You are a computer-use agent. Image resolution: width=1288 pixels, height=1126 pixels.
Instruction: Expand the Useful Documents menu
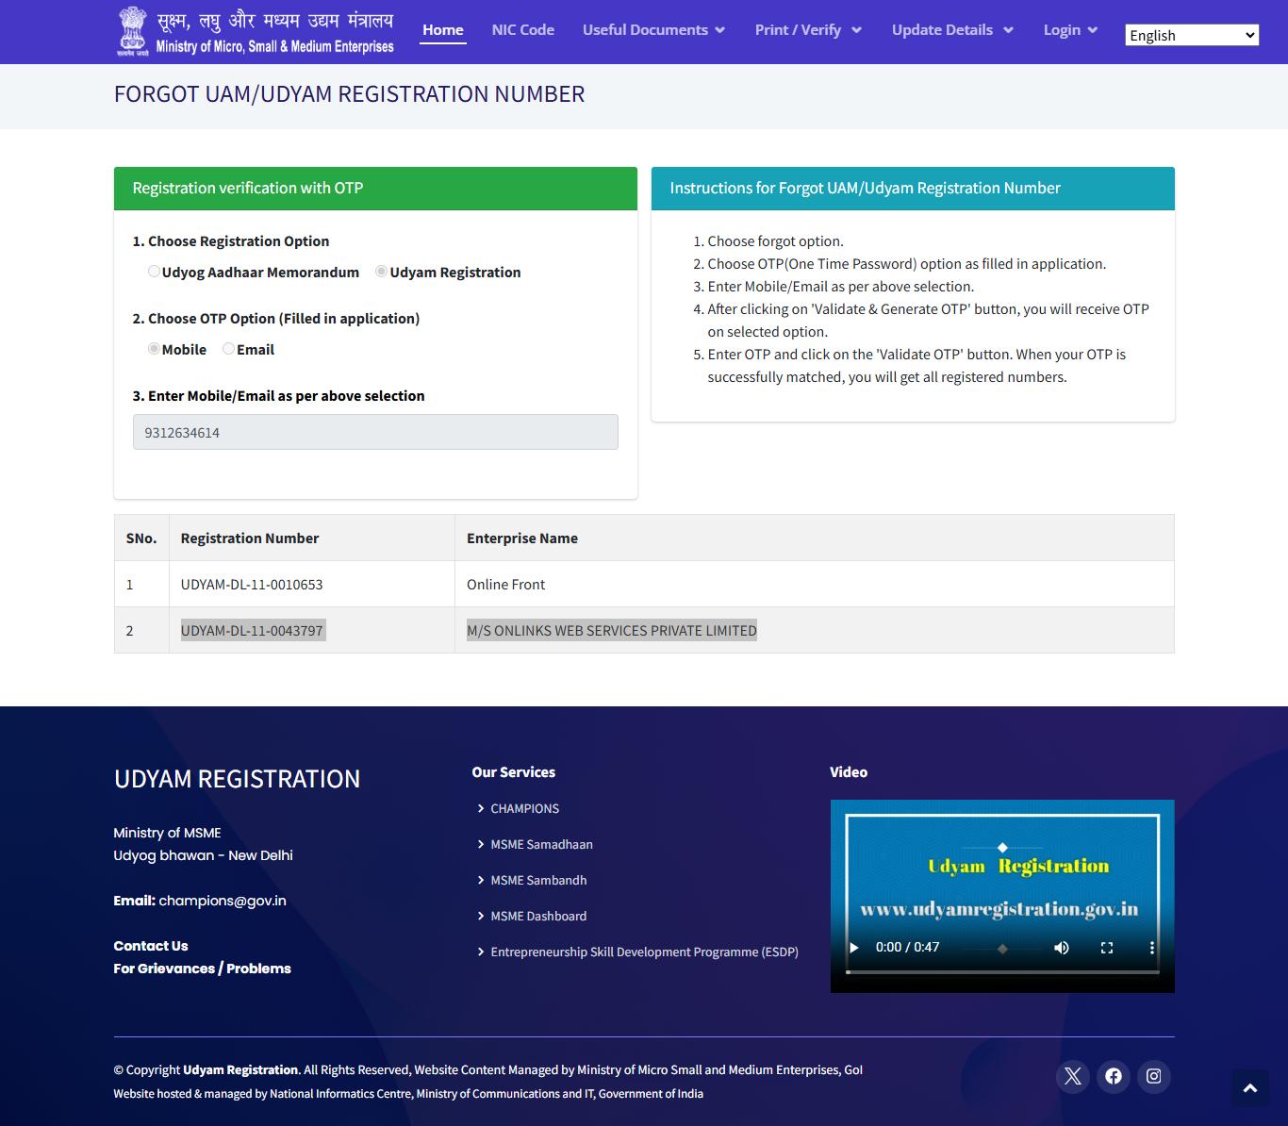[x=654, y=30]
